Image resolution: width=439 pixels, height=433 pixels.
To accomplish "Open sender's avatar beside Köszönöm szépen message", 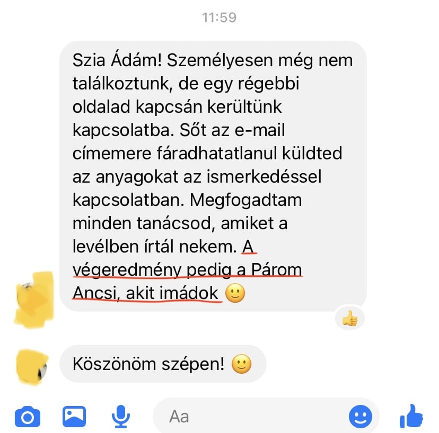I will [x=32, y=367].
